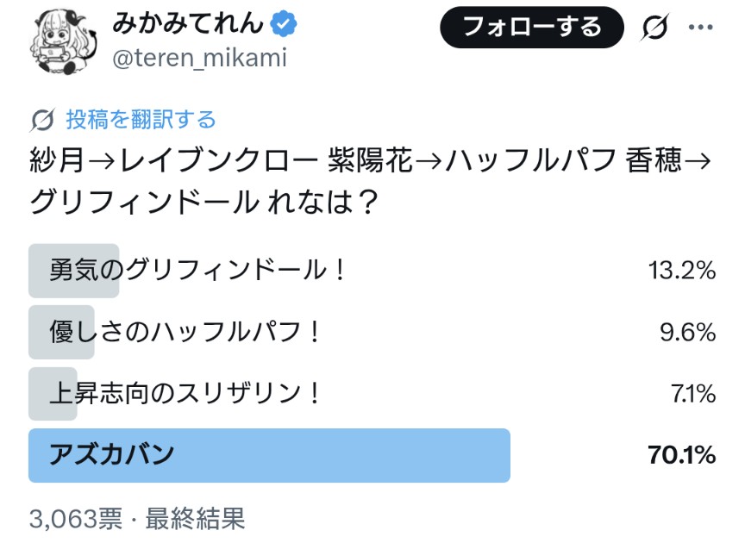Click the 9.6% poll result

coord(687,332)
